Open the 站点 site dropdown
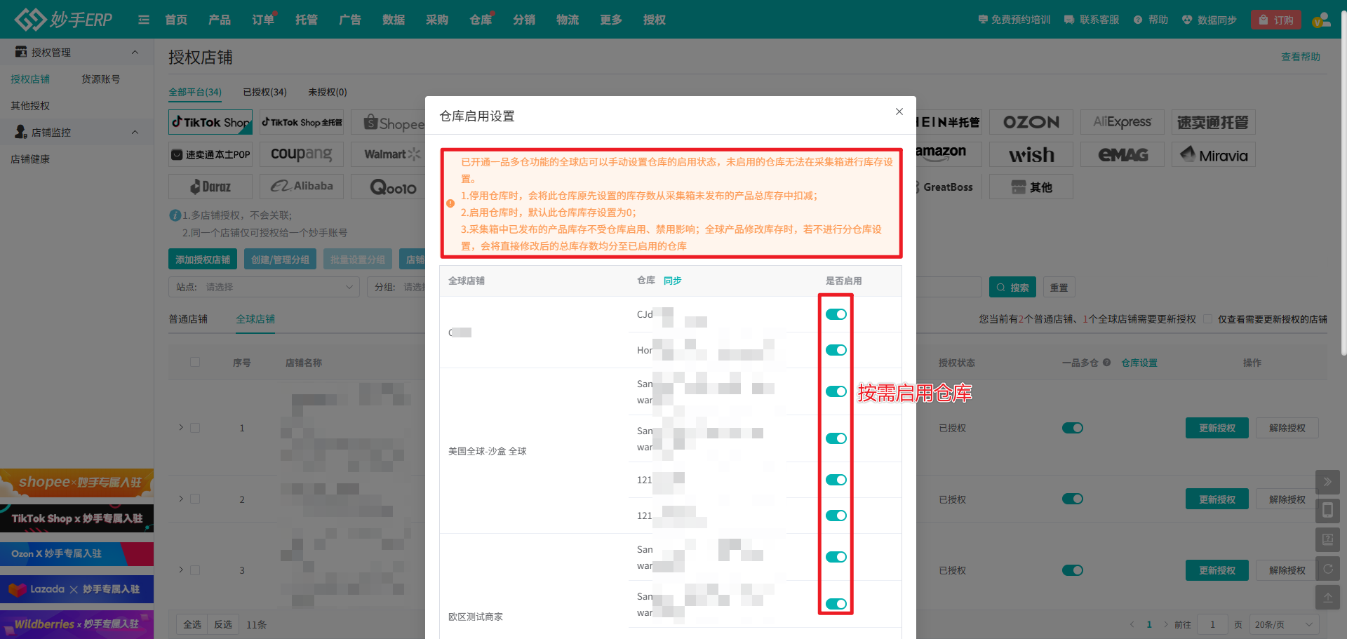 point(264,287)
